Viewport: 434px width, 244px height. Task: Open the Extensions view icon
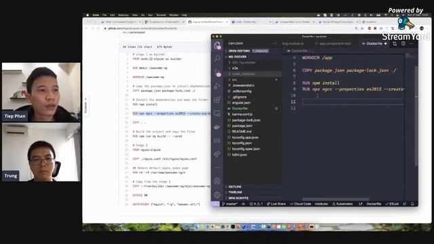click(217, 100)
